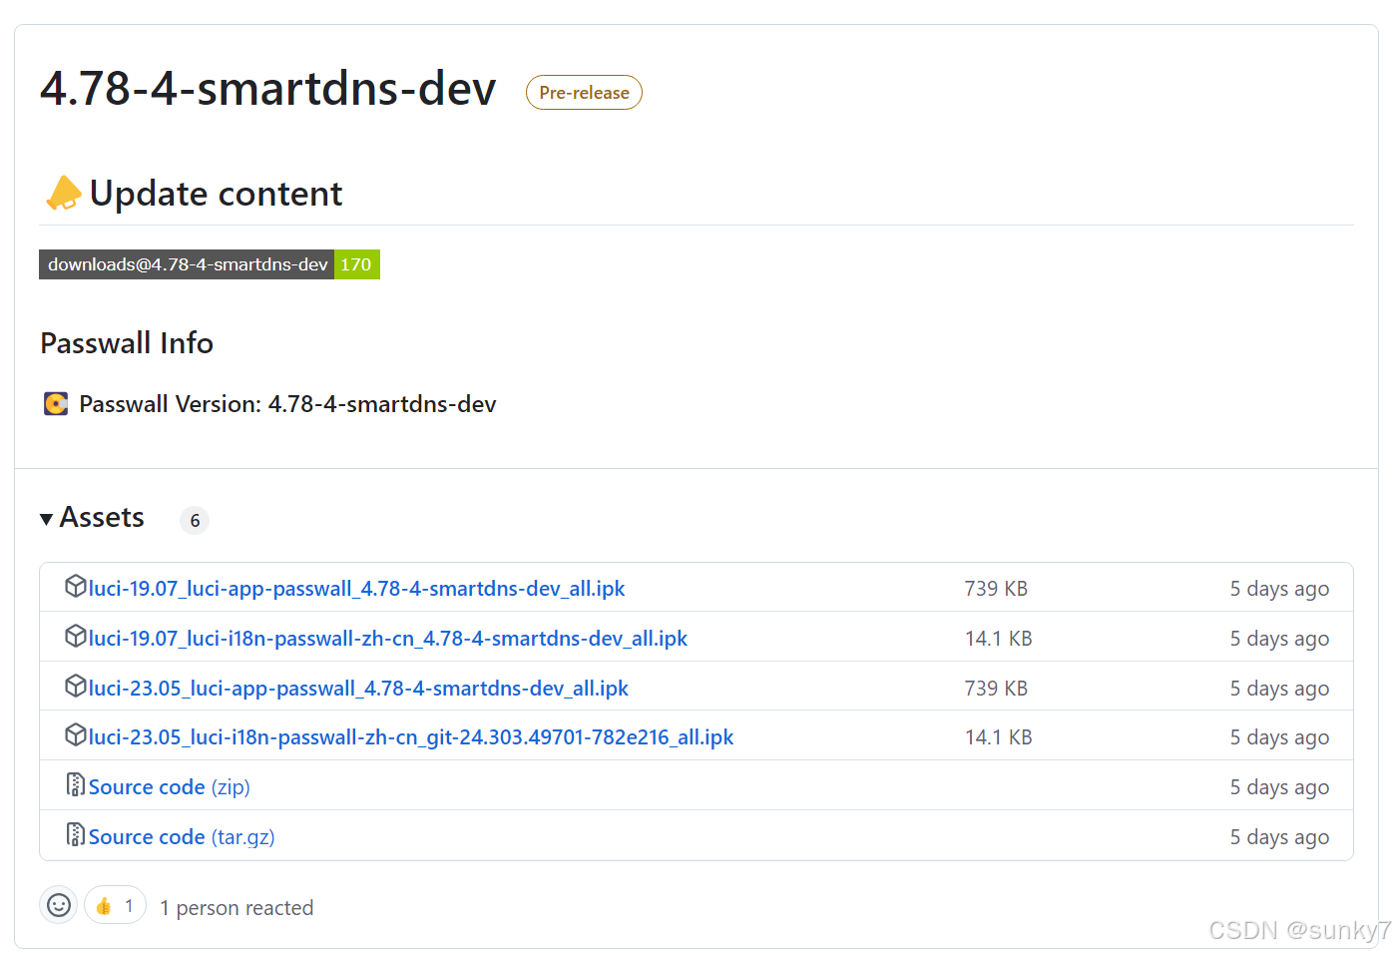Click package icon beside luci-23.05 i18n file

tap(75, 734)
